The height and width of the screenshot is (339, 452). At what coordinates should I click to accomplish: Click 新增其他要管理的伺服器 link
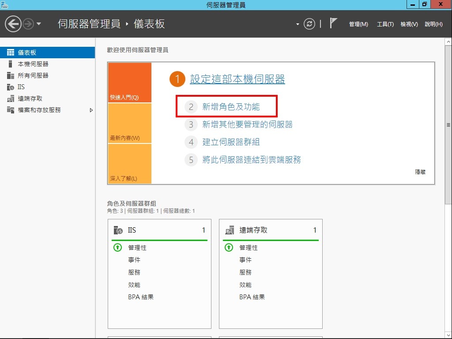click(x=247, y=124)
